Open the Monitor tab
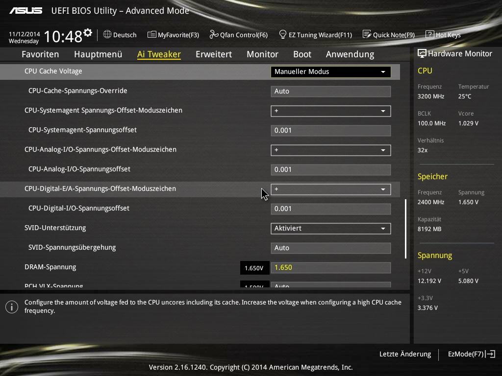The width and height of the screenshot is (502, 376). click(x=263, y=54)
